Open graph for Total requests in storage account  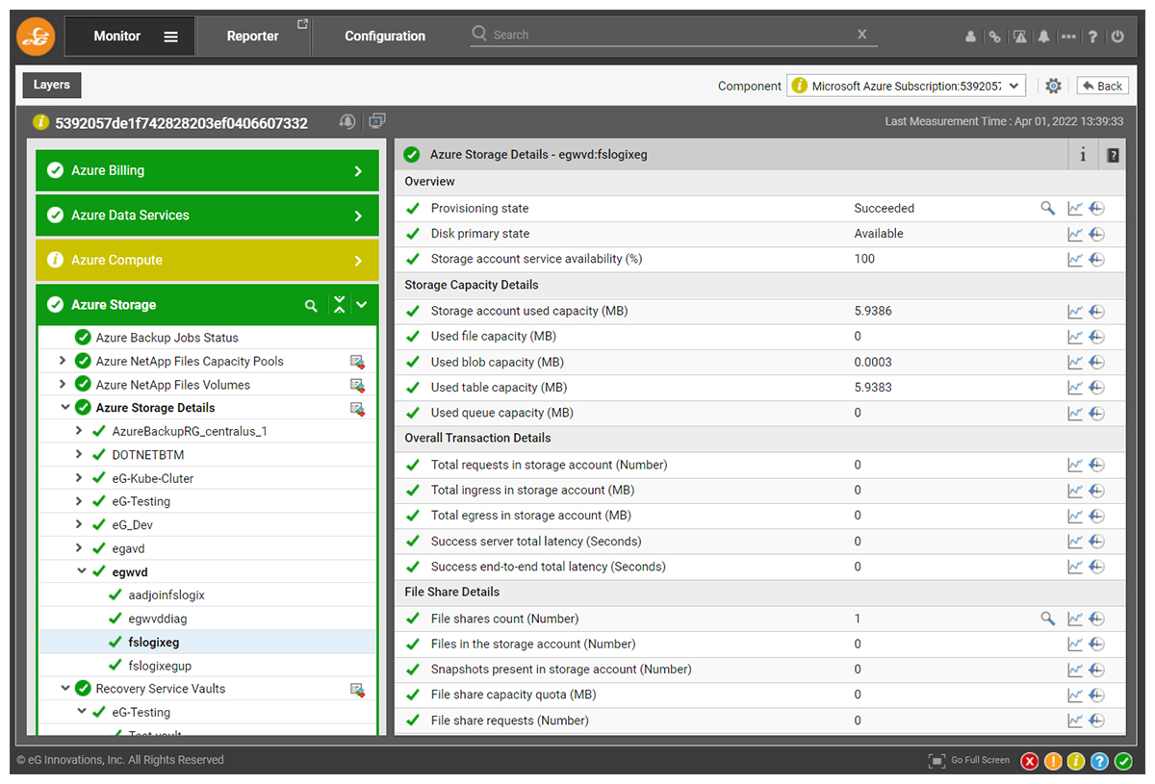coord(1075,465)
